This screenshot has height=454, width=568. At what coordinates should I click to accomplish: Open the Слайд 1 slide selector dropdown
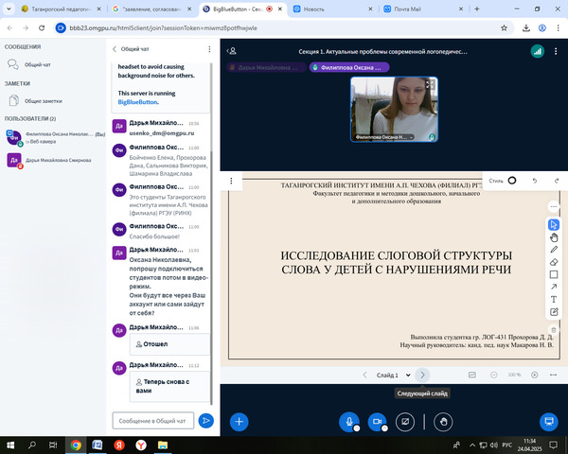click(390, 375)
